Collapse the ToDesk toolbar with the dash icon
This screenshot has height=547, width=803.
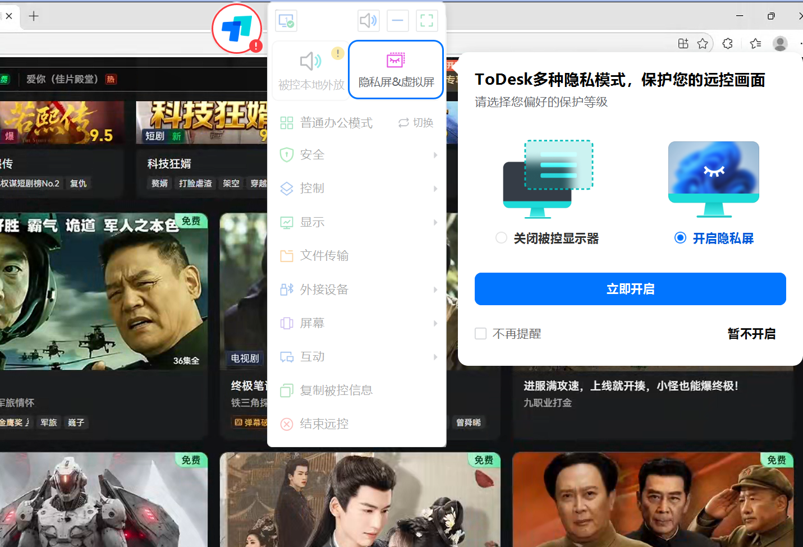coord(397,21)
